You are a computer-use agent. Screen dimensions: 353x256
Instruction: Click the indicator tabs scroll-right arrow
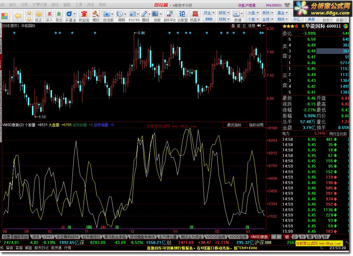click(x=279, y=237)
